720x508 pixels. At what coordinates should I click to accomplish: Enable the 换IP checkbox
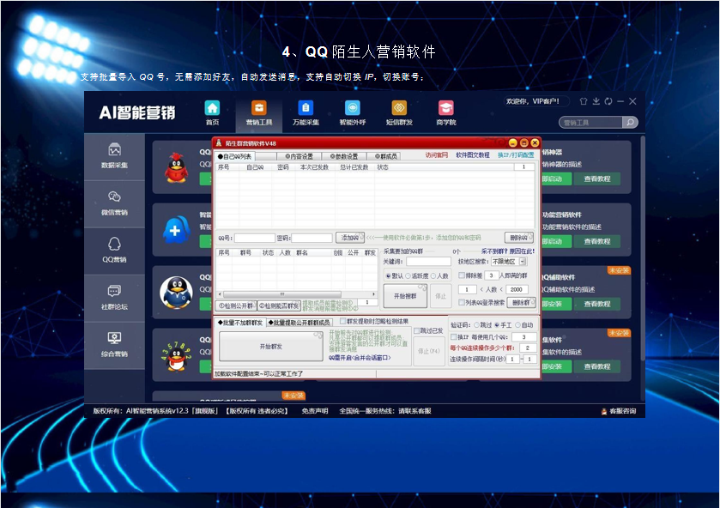click(x=454, y=336)
